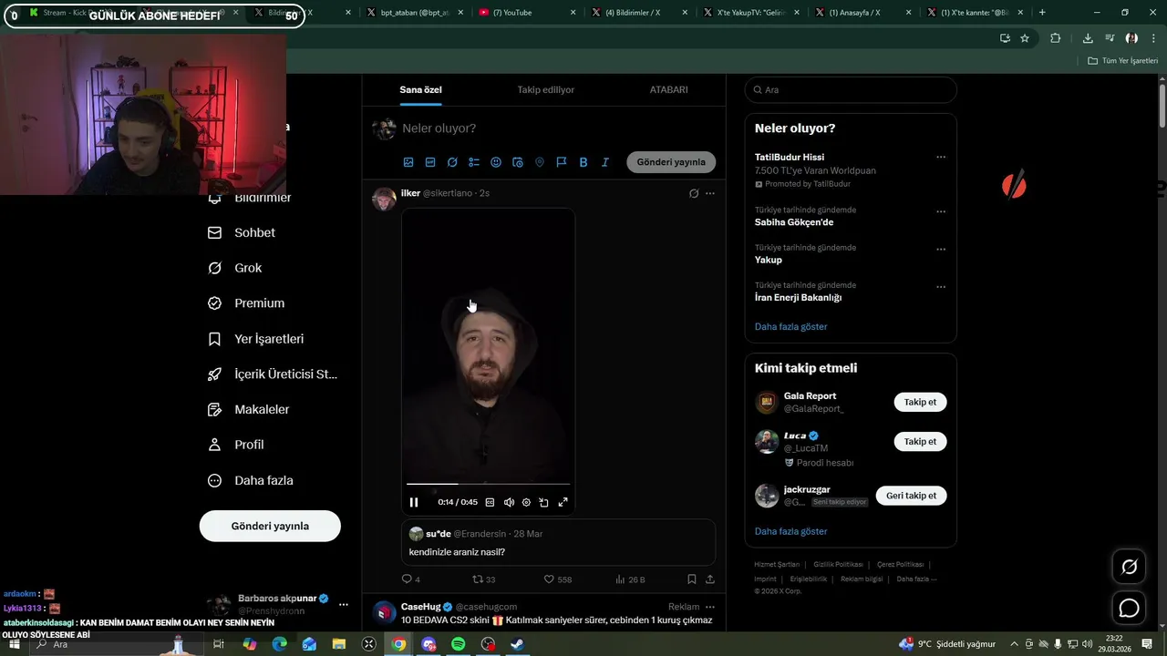Open Makaleler in sidebar

[x=250, y=410]
